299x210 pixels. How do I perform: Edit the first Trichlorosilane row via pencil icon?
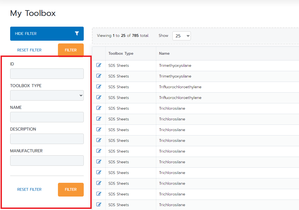[99, 108]
